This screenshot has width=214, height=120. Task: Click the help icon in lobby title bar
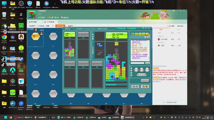click(x=174, y=11)
